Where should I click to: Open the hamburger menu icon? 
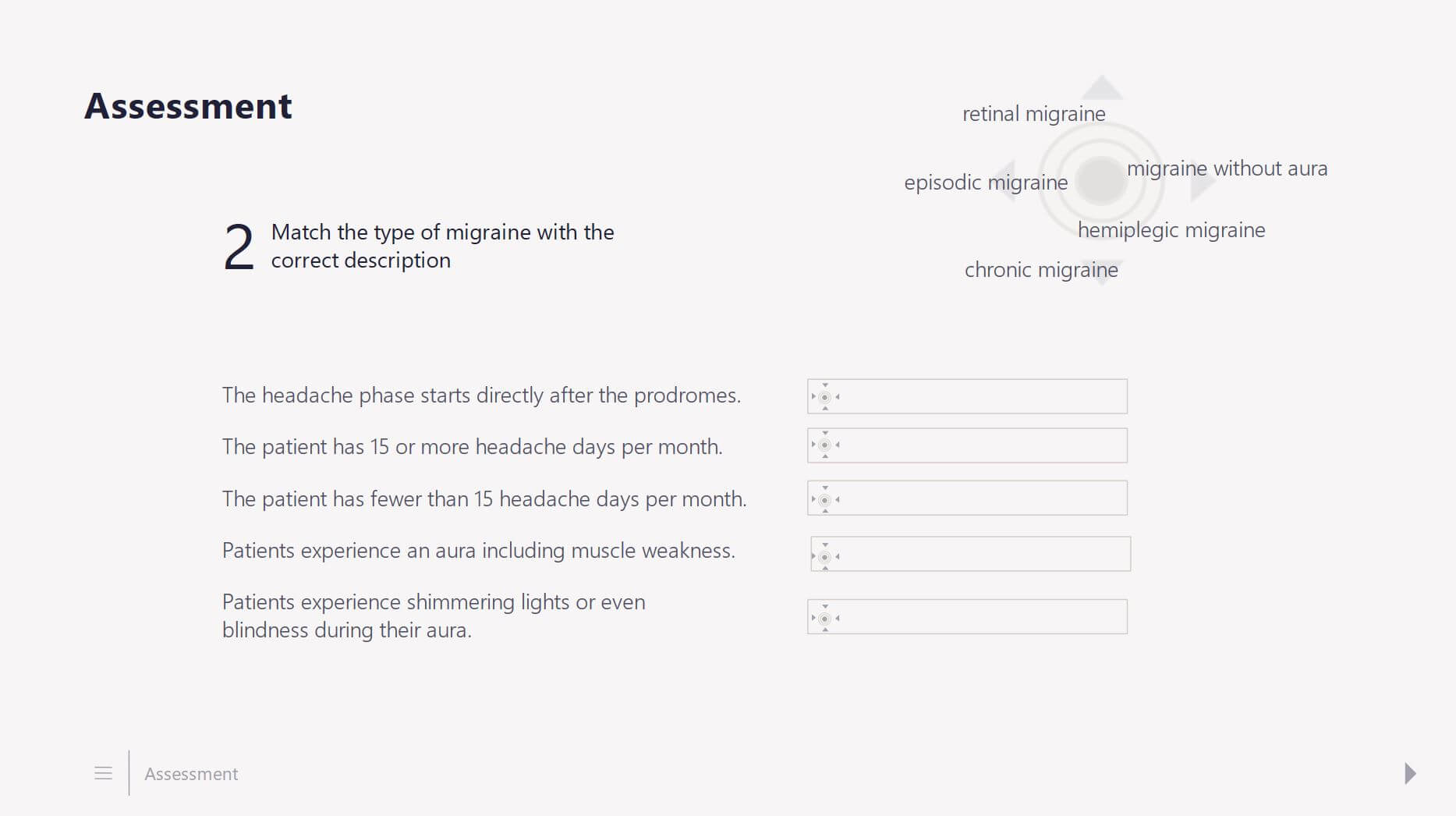[103, 773]
